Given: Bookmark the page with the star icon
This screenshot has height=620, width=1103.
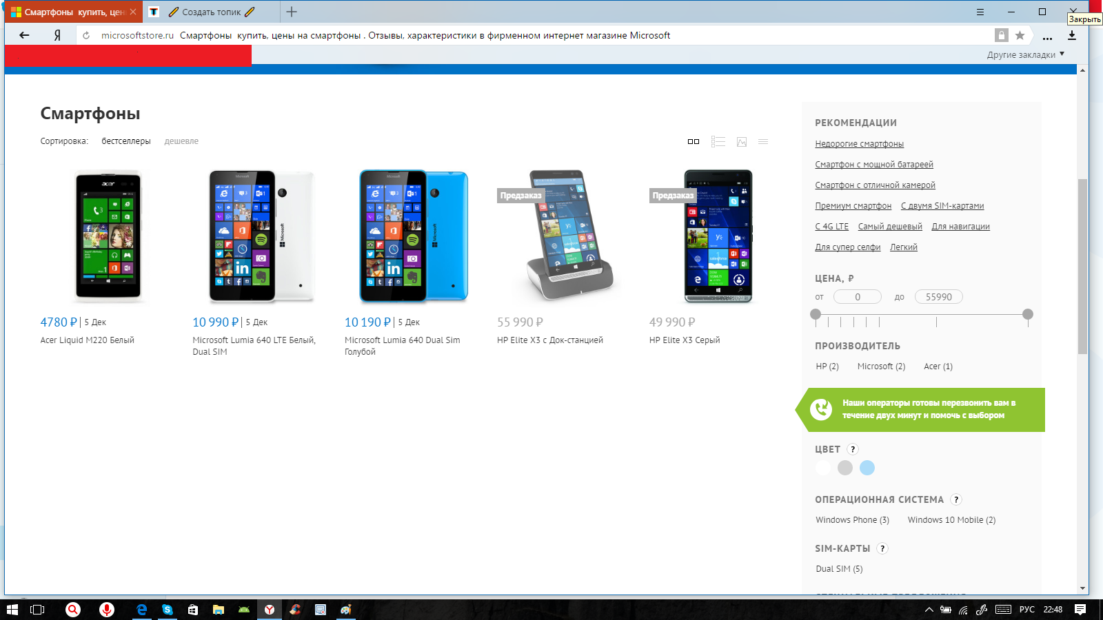Looking at the screenshot, I should tap(1020, 35).
